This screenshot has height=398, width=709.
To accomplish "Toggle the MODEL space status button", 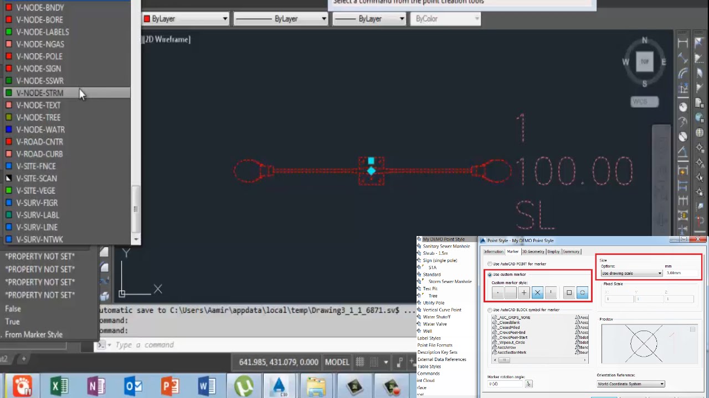I will click(337, 362).
